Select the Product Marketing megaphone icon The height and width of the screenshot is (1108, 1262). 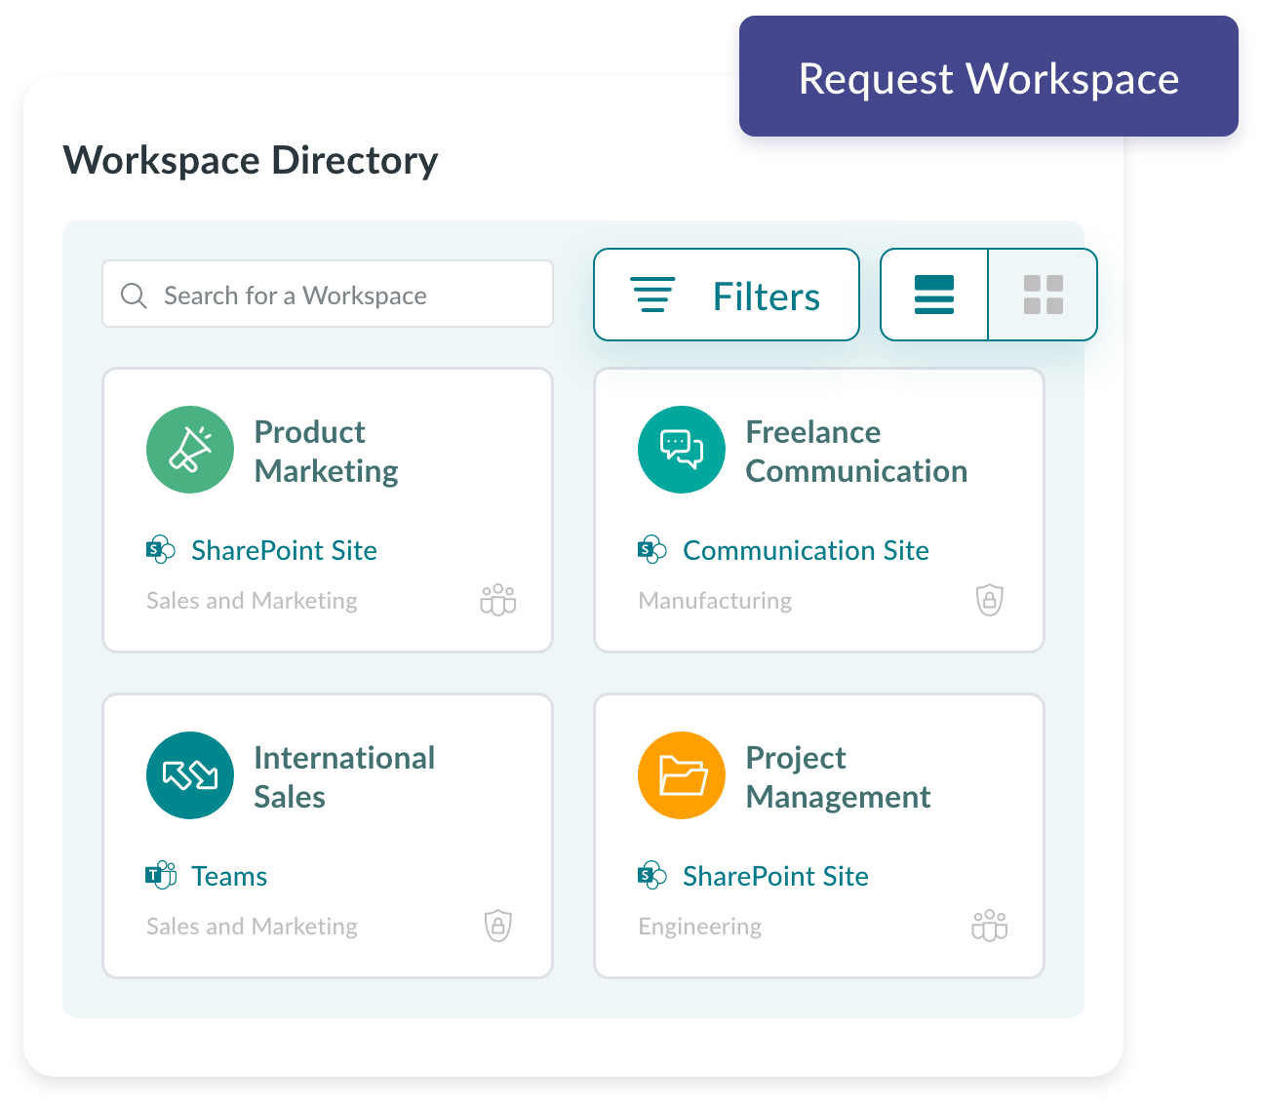tap(189, 450)
